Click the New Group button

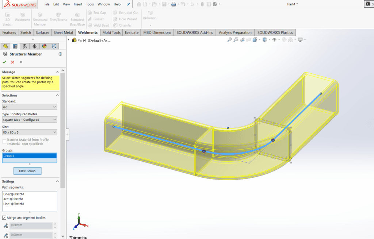(x=27, y=171)
